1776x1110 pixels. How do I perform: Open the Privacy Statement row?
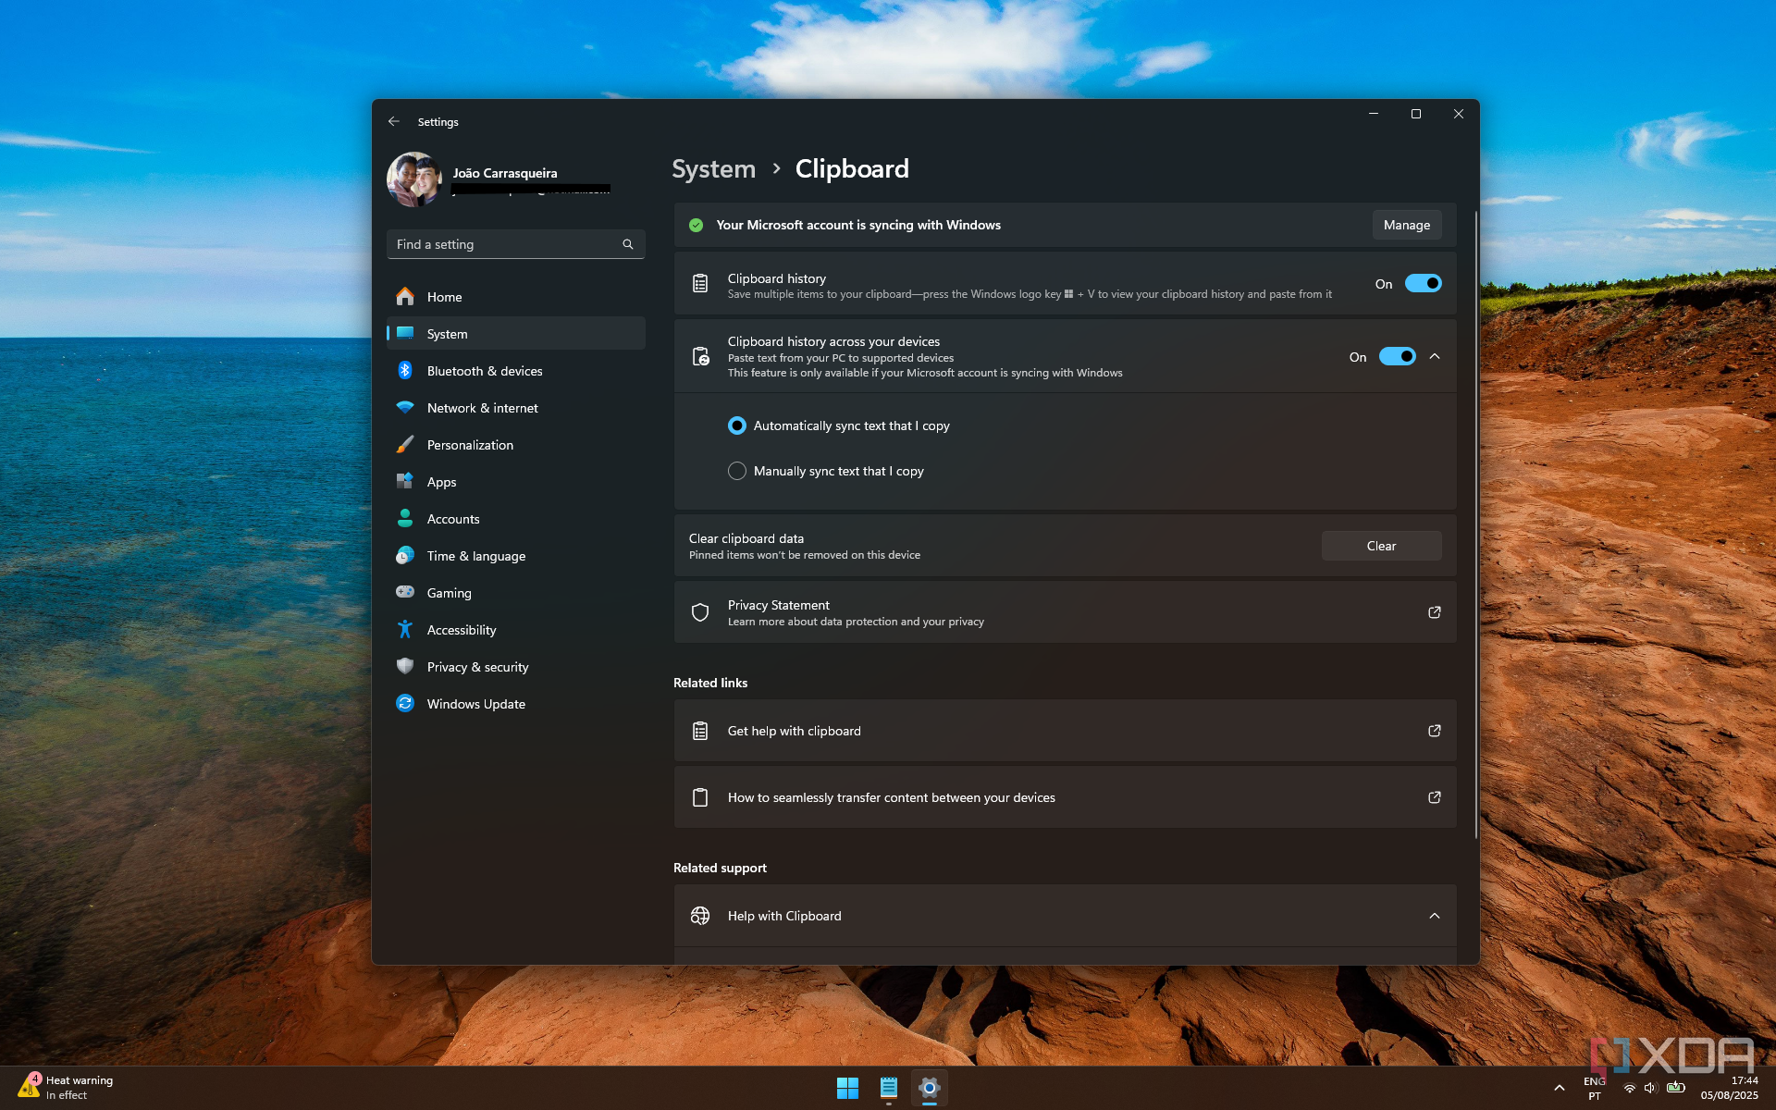[x=1065, y=612]
